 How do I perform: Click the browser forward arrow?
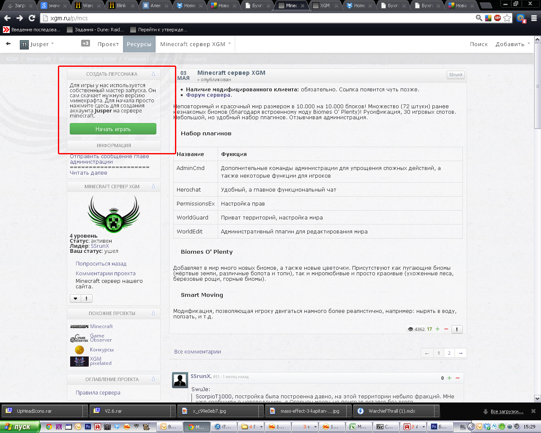[x=19, y=18]
